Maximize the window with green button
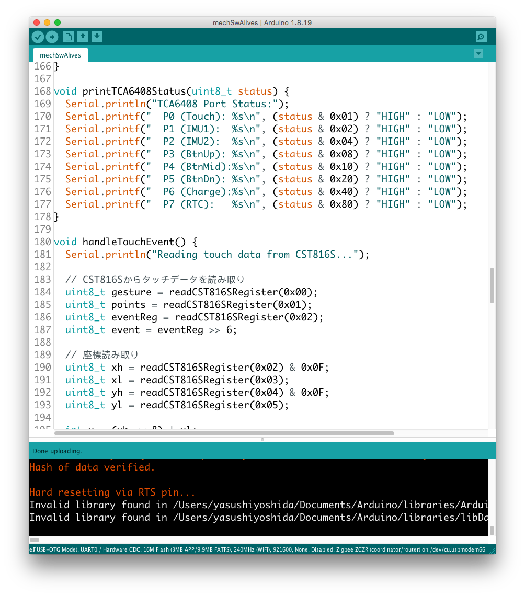The width and height of the screenshot is (525, 596). pyautogui.click(x=58, y=22)
